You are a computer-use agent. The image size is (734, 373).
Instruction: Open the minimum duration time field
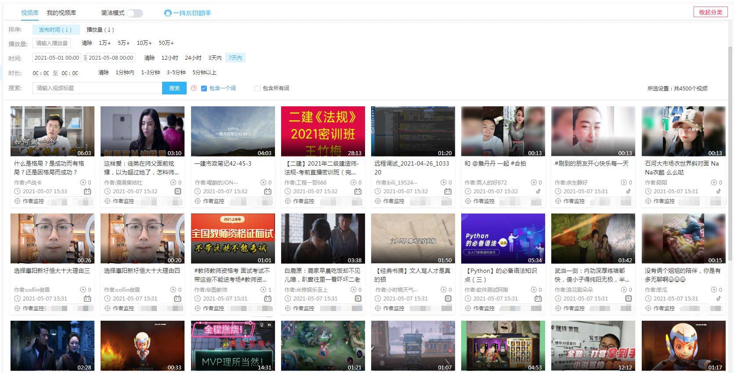tap(41, 73)
